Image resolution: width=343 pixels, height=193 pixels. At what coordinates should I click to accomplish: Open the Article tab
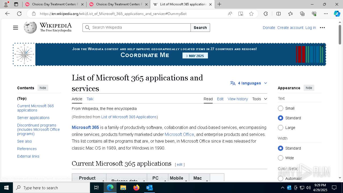[77, 99]
